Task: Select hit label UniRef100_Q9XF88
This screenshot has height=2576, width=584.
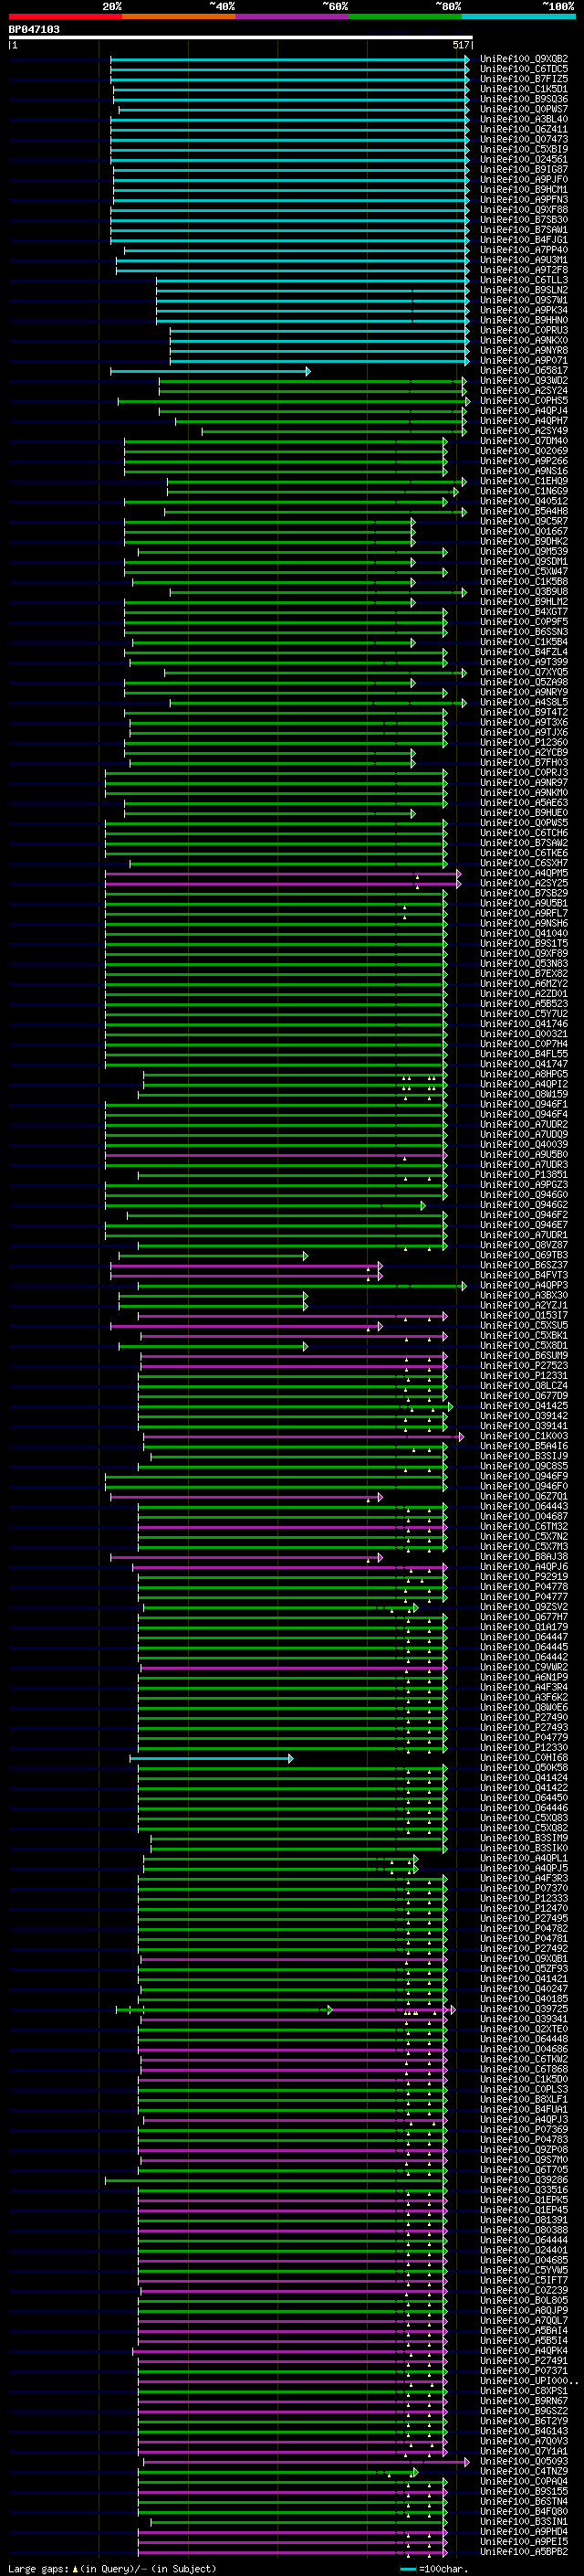Action: click(x=524, y=209)
